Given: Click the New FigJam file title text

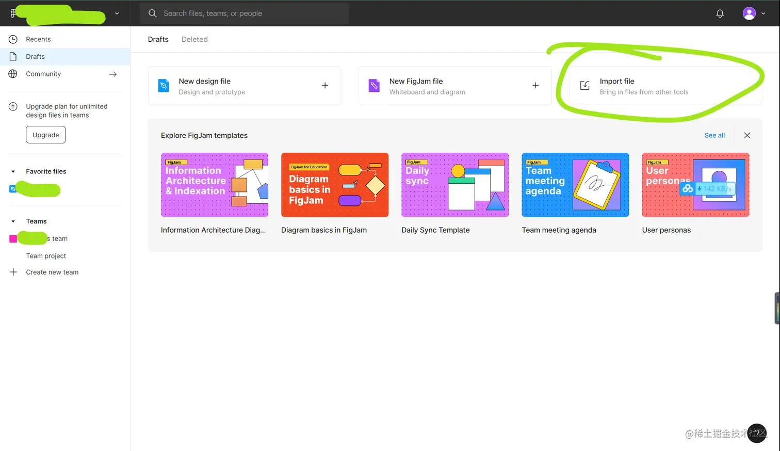Looking at the screenshot, I should point(416,81).
